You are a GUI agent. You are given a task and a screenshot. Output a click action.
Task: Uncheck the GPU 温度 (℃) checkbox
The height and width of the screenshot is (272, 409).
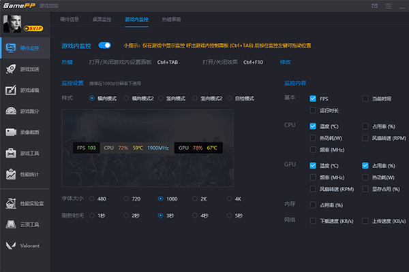click(313, 165)
